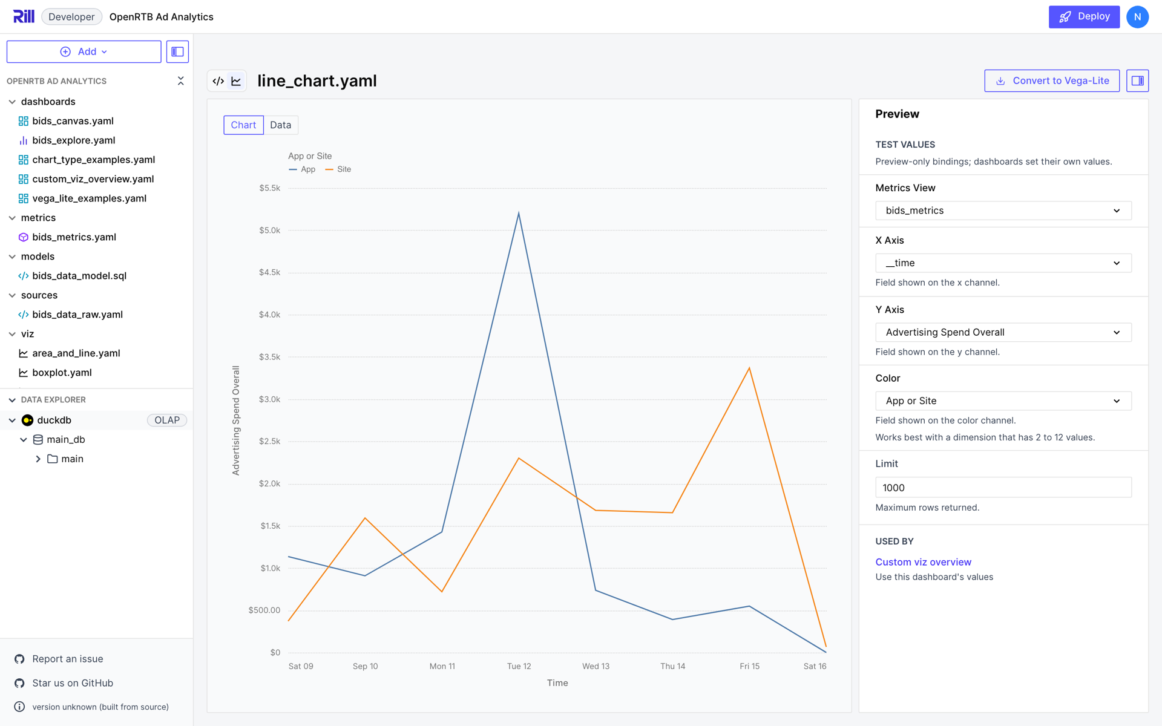Click GitHub icon beside Report an issue
Screen dimensions: 1162x726
19,659
